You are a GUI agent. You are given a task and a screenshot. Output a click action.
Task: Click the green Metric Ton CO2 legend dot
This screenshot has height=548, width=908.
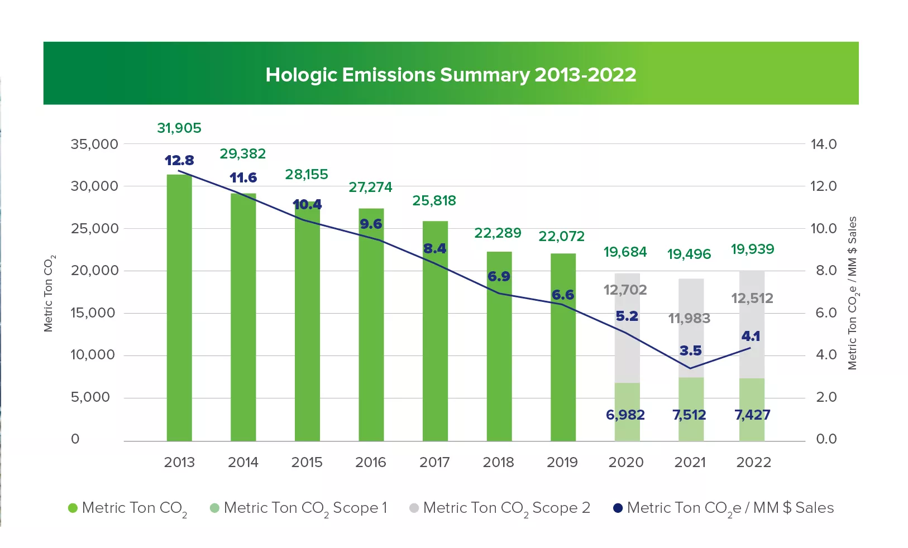pos(73,508)
